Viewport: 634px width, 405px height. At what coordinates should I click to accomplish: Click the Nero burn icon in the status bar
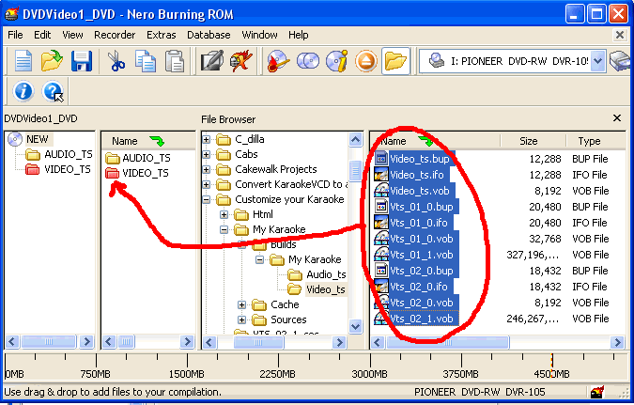[x=597, y=392]
